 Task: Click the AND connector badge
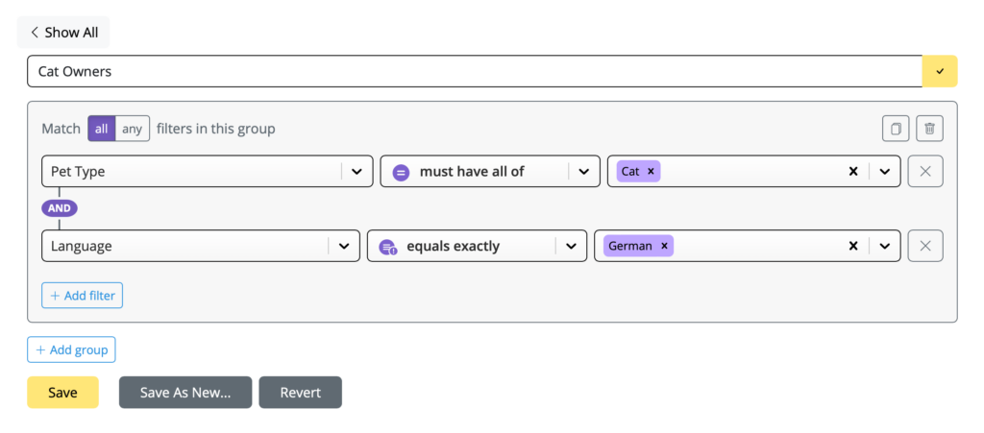tap(60, 208)
